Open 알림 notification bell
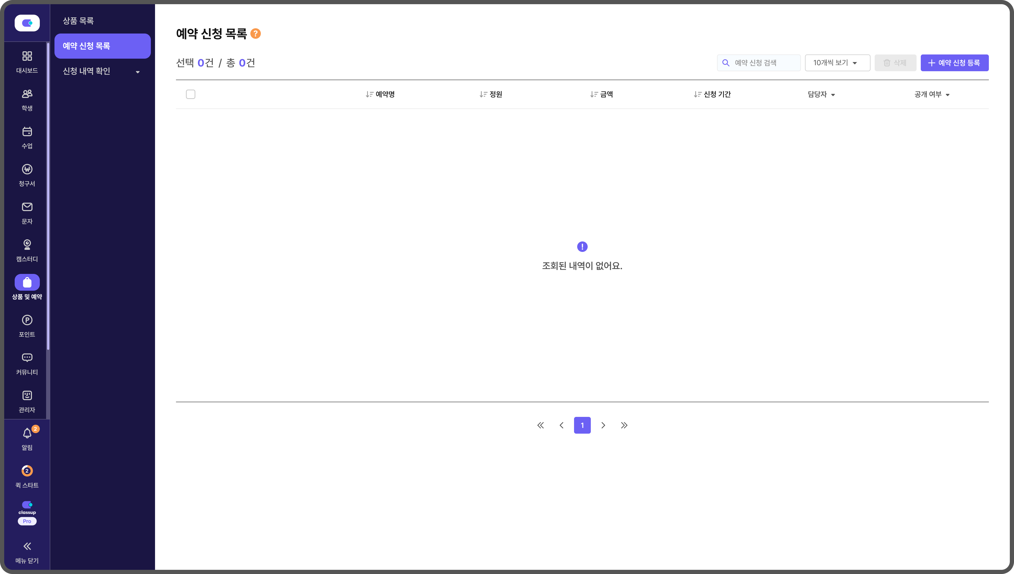 coord(27,434)
